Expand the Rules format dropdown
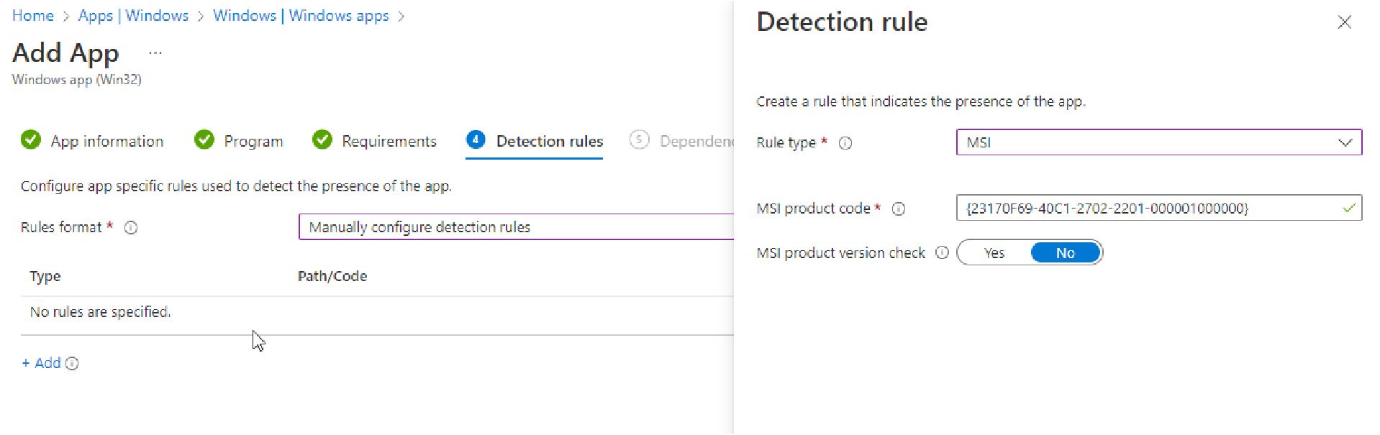The height and width of the screenshot is (435, 1380). click(x=515, y=227)
